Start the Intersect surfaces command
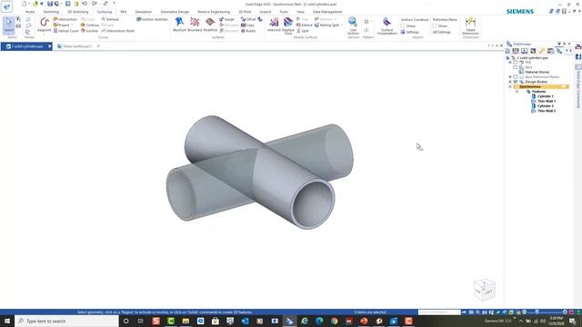This screenshot has height=327, width=582. 274,25
